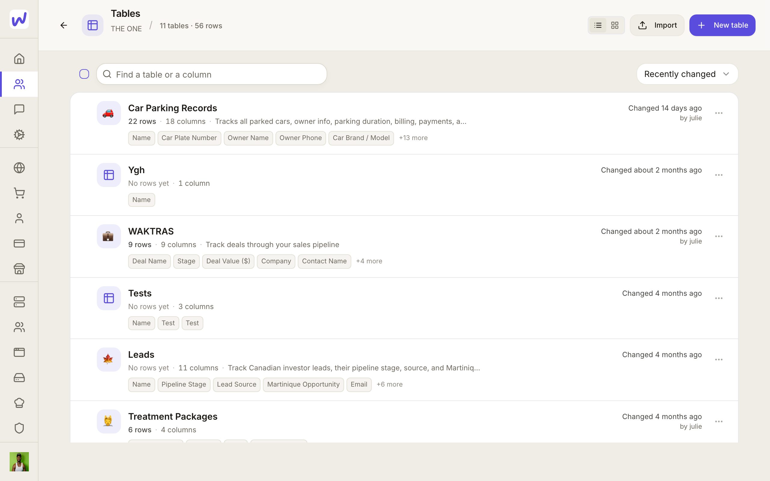Open the browser window sidebar icon

pos(19,352)
